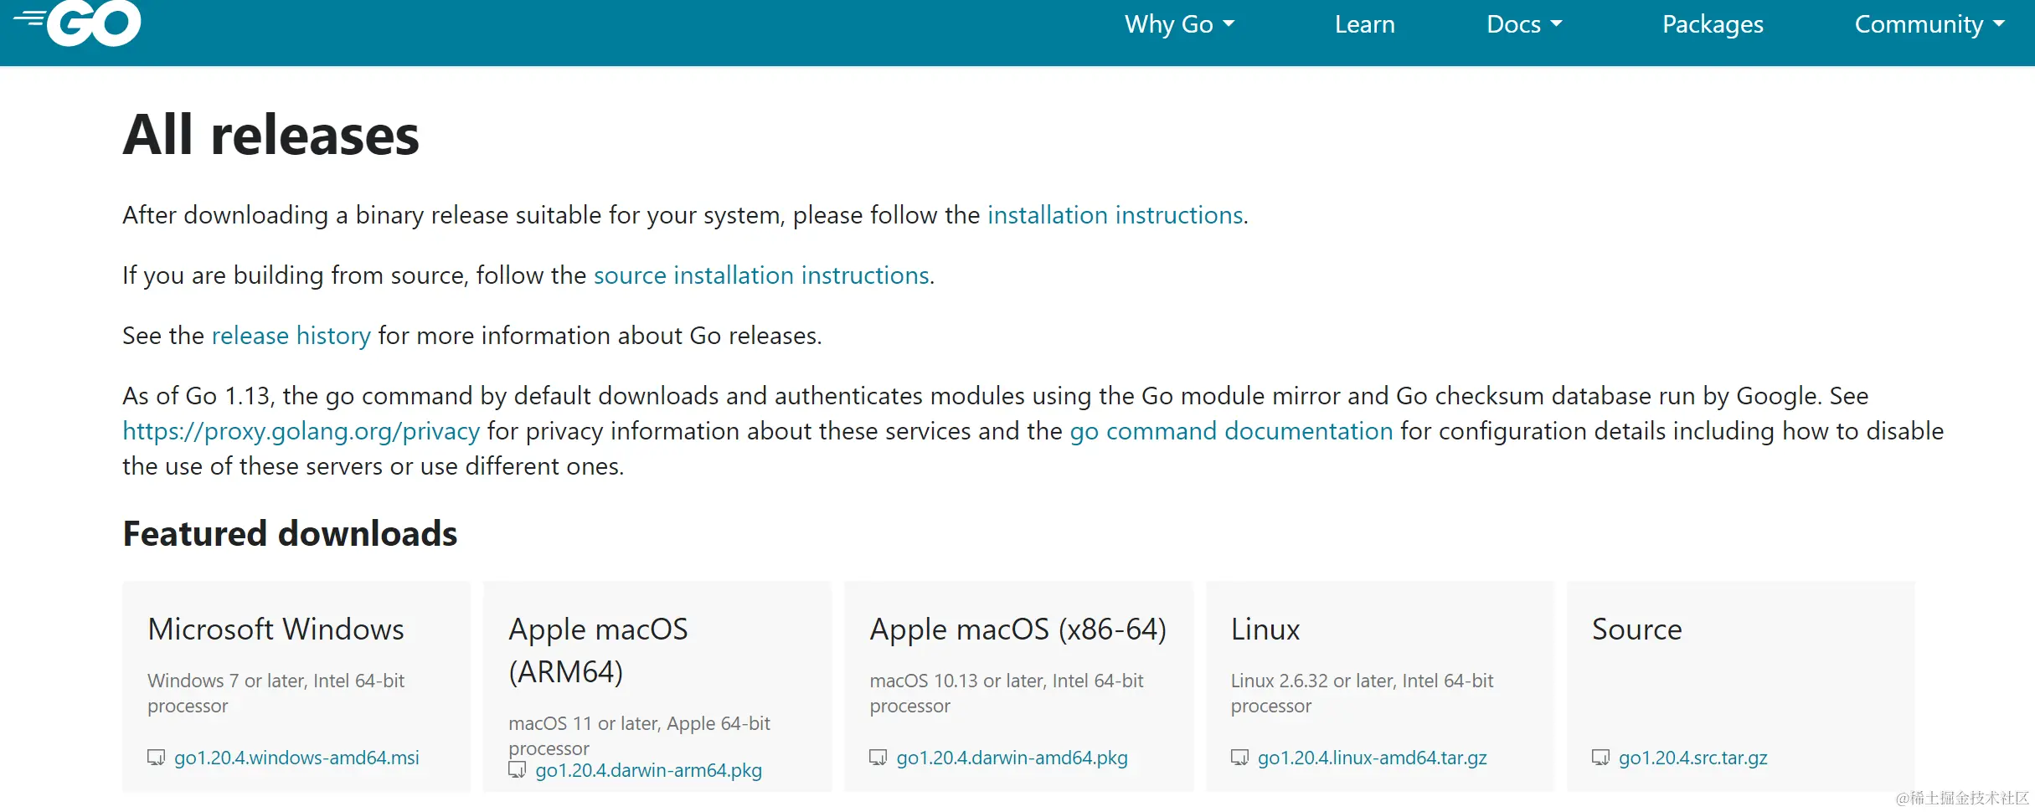2035x812 pixels.
Task: Open the installation instructions link
Action: click(x=1115, y=215)
